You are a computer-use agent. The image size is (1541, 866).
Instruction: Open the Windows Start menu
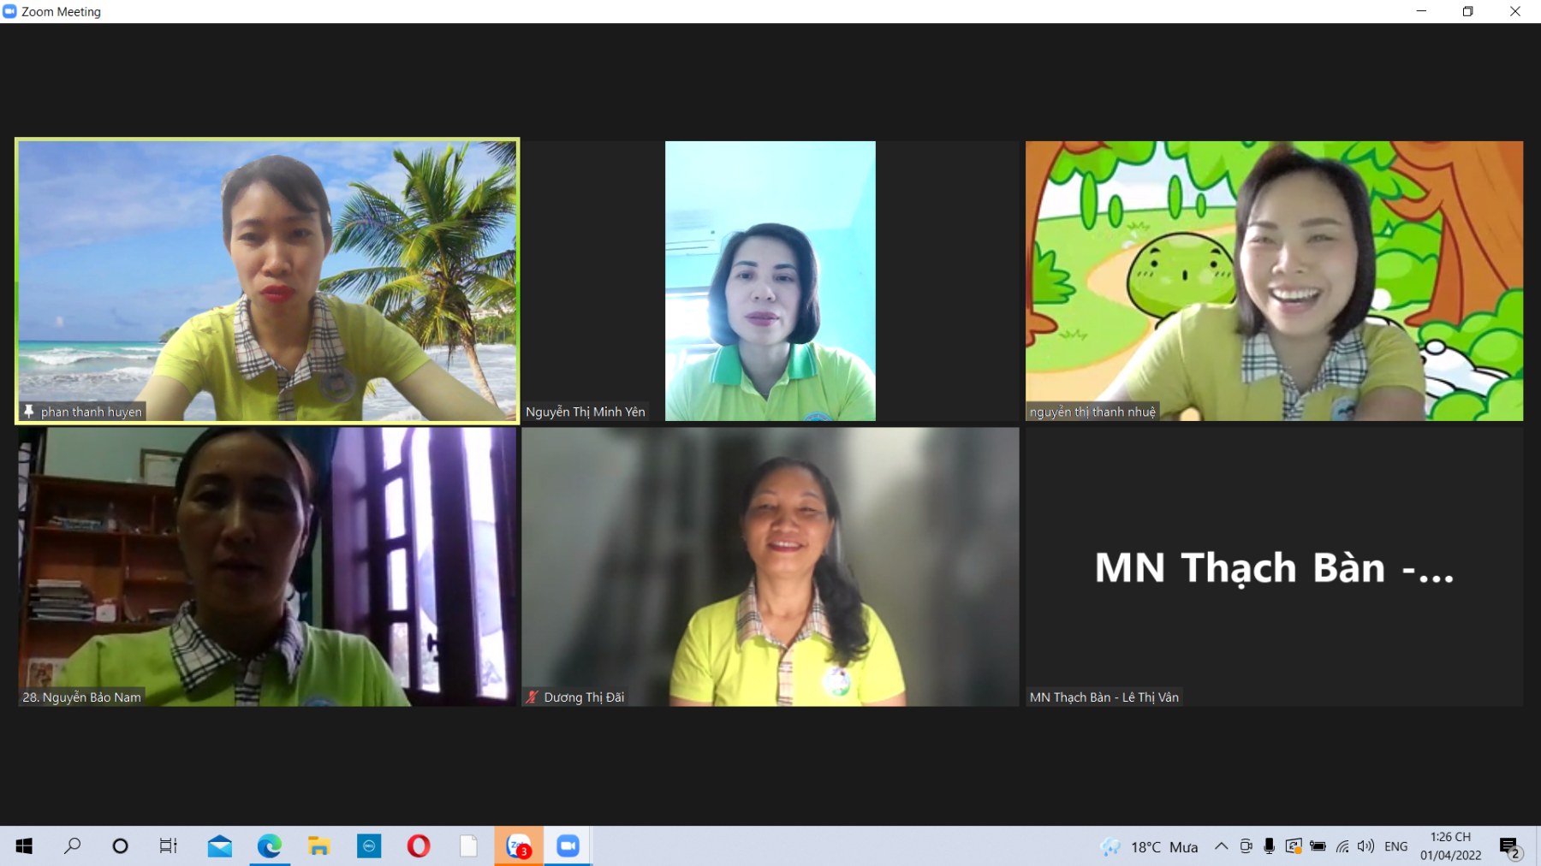click(x=24, y=846)
